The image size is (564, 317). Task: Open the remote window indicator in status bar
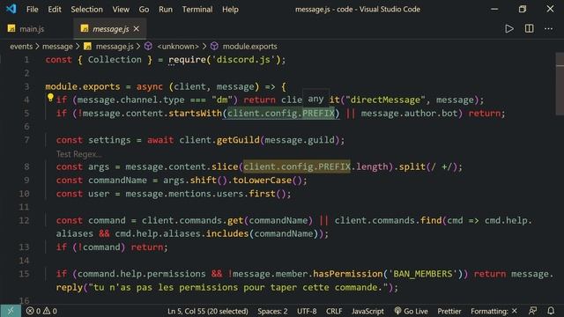tap(11, 311)
